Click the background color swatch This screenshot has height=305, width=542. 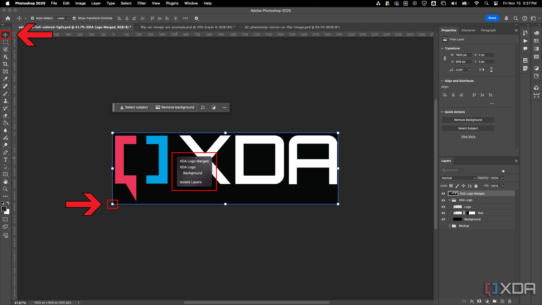point(8,212)
